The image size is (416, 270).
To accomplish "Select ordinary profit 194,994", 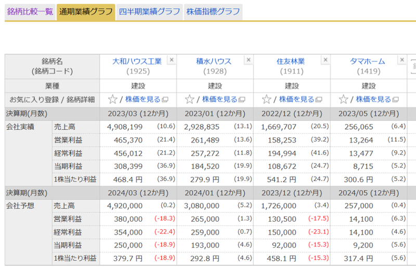I will pos(282,153).
